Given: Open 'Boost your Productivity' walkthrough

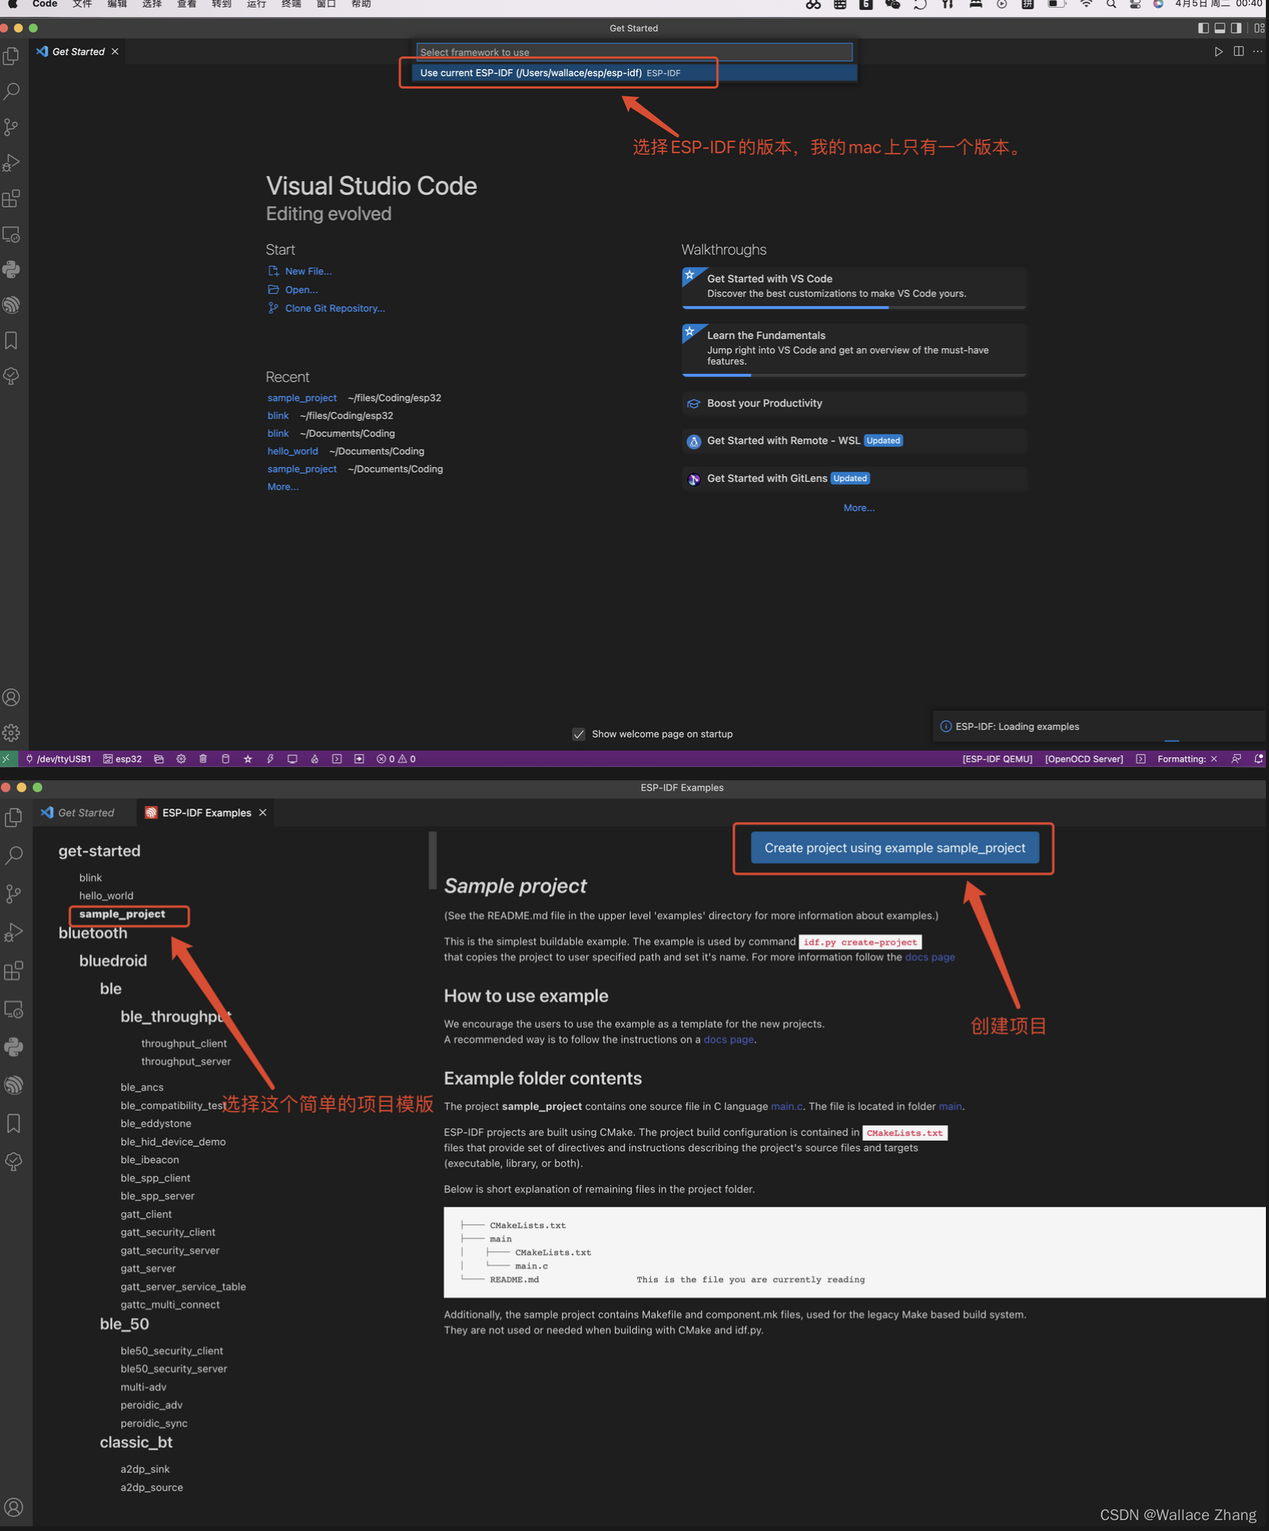Looking at the screenshot, I should pos(854,403).
